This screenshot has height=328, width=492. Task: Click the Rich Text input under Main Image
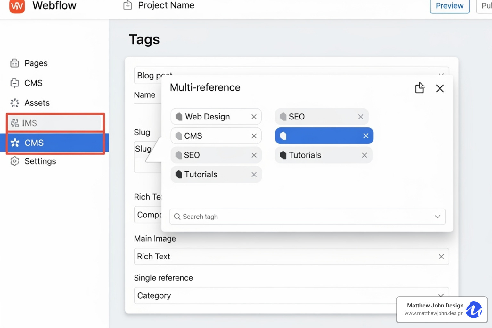click(291, 257)
